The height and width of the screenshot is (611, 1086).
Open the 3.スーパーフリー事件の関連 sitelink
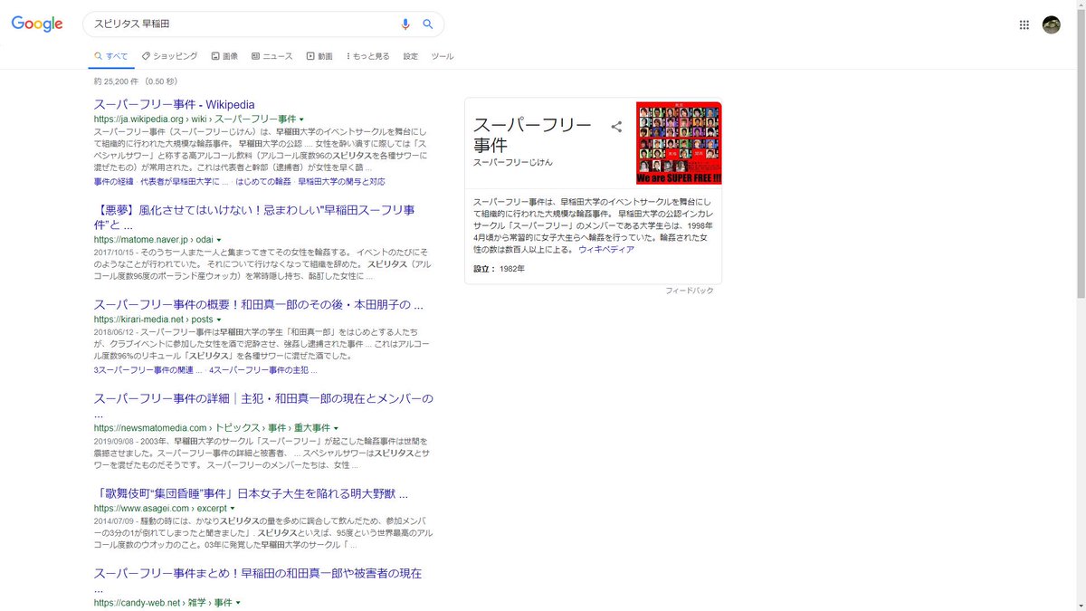tap(148, 370)
